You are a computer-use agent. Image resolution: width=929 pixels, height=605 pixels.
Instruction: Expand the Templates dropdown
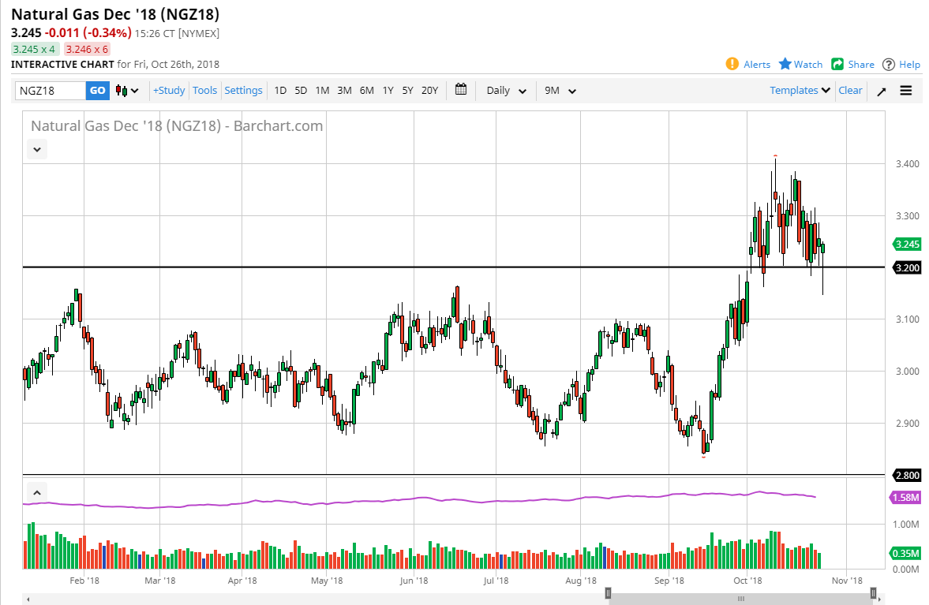point(800,91)
